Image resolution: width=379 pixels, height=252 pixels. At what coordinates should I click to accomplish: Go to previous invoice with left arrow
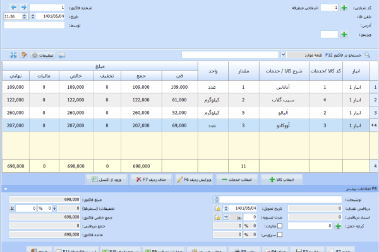pyautogui.click(x=14, y=7)
